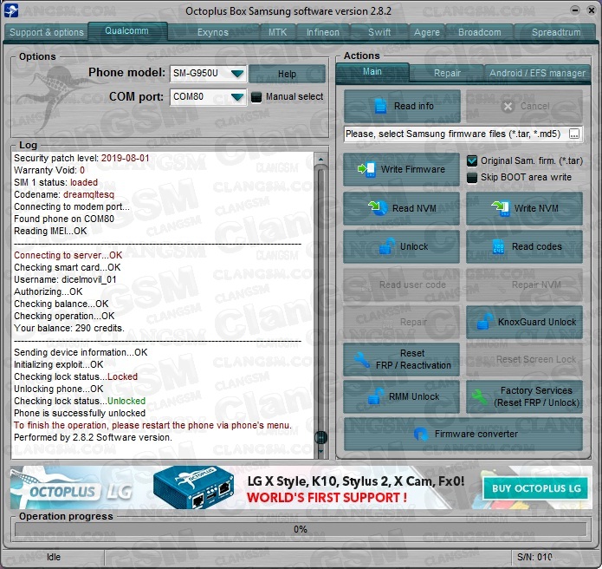
Task: Click the Read info button
Action: 402,106
